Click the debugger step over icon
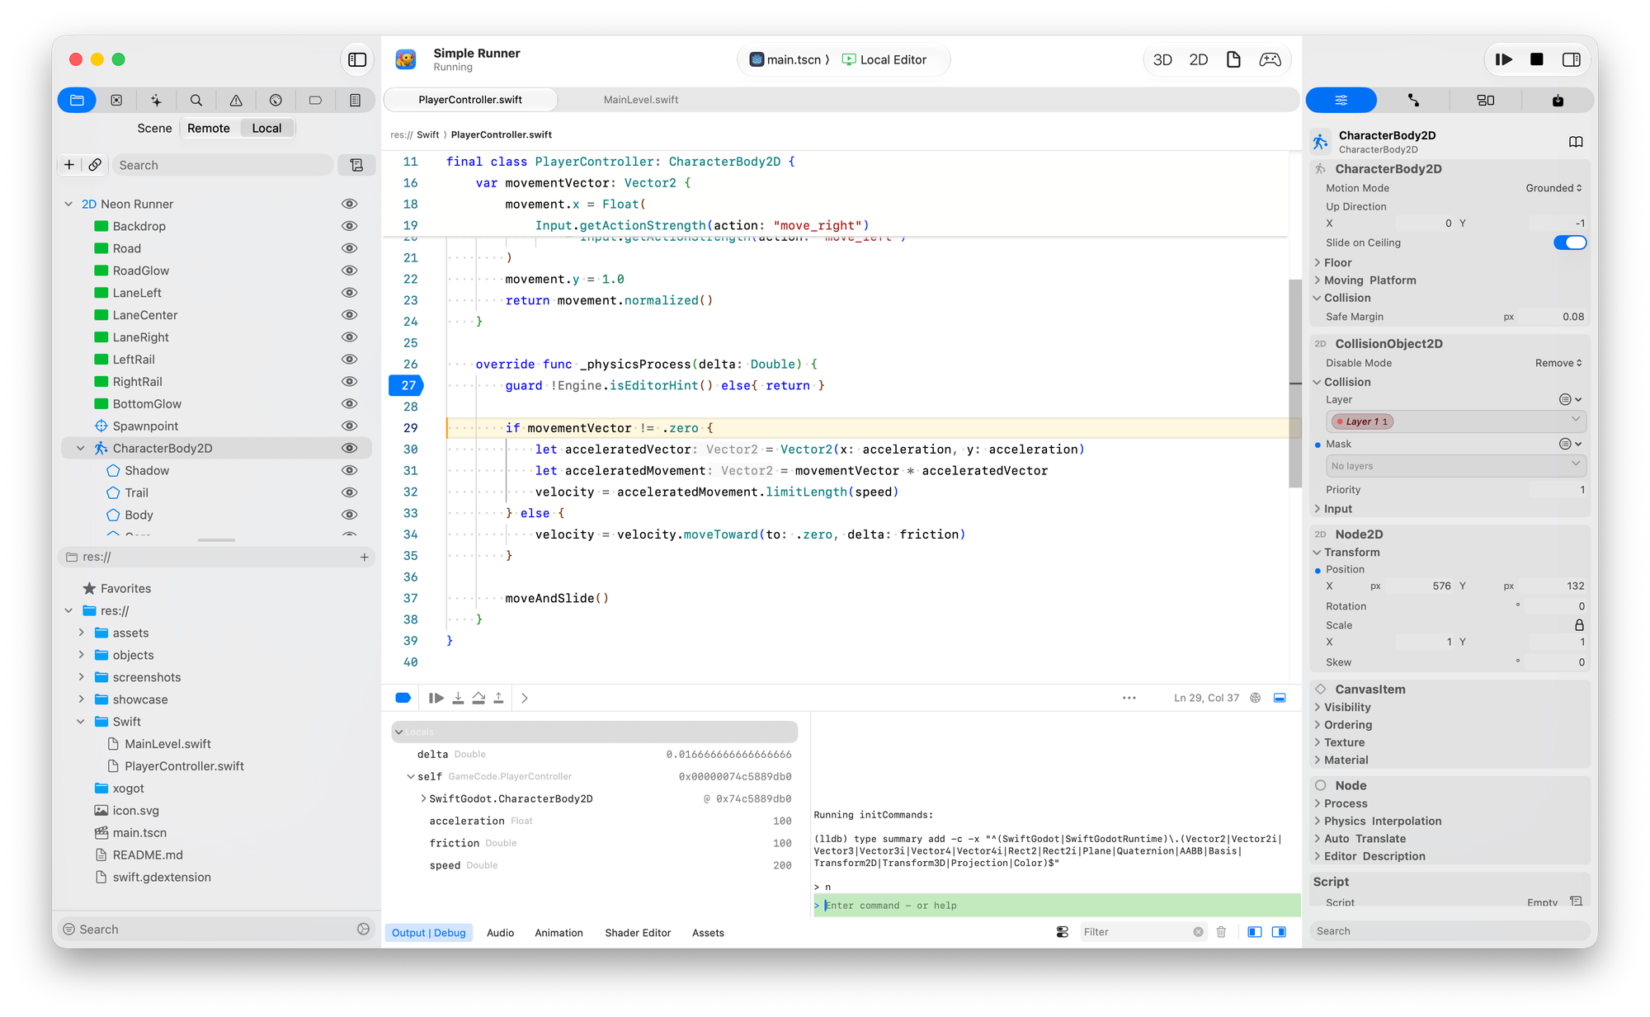This screenshot has width=1650, height=1017. click(478, 698)
